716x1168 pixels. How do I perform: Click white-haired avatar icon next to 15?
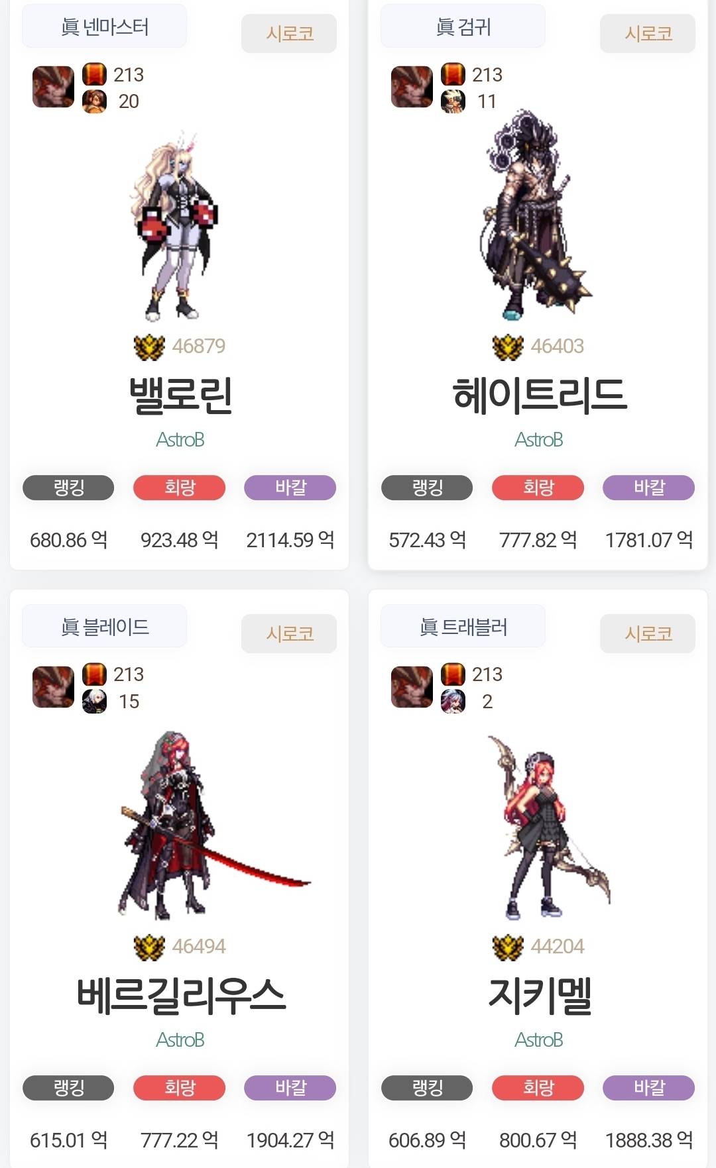click(94, 701)
